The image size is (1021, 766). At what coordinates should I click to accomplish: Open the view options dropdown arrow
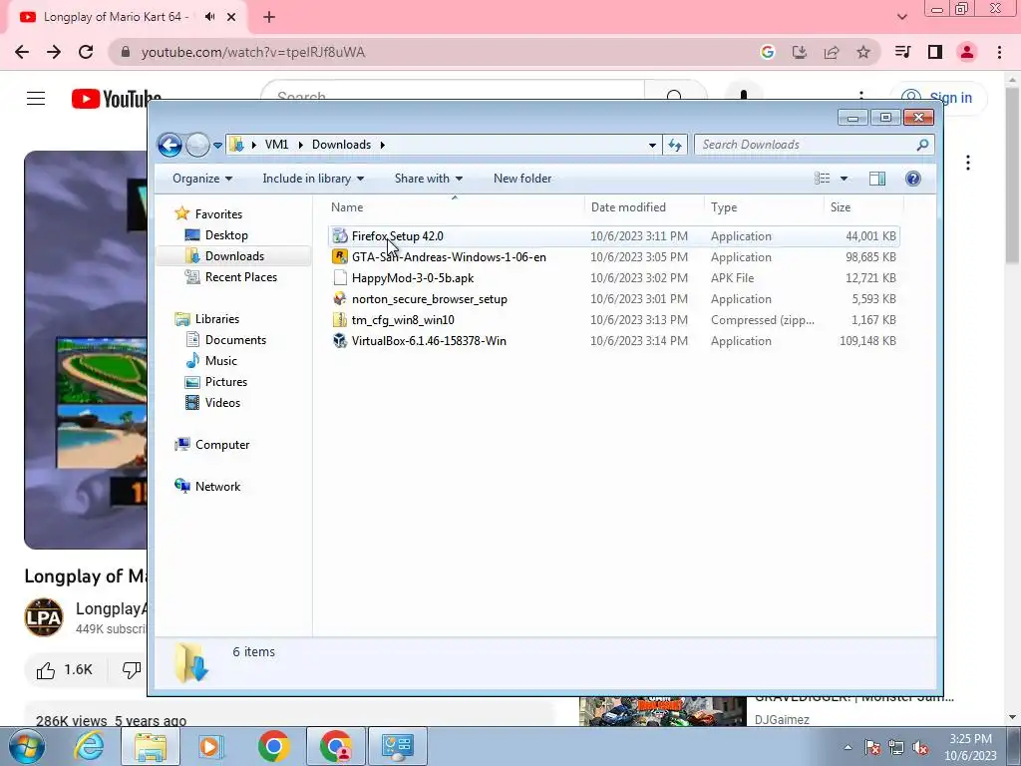844,179
